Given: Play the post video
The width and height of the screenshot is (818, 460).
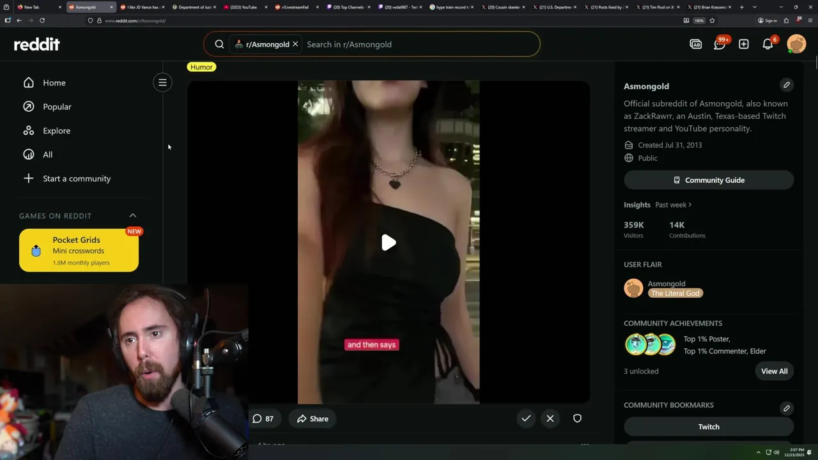Looking at the screenshot, I should pyautogui.click(x=389, y=242).
